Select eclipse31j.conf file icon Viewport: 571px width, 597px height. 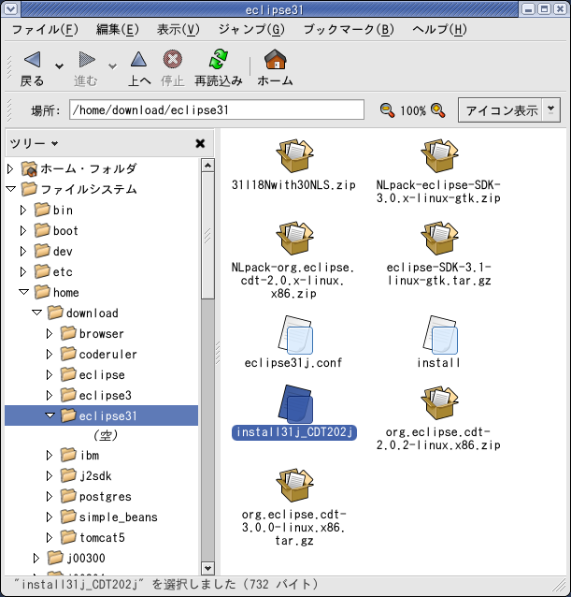(295, 334)
